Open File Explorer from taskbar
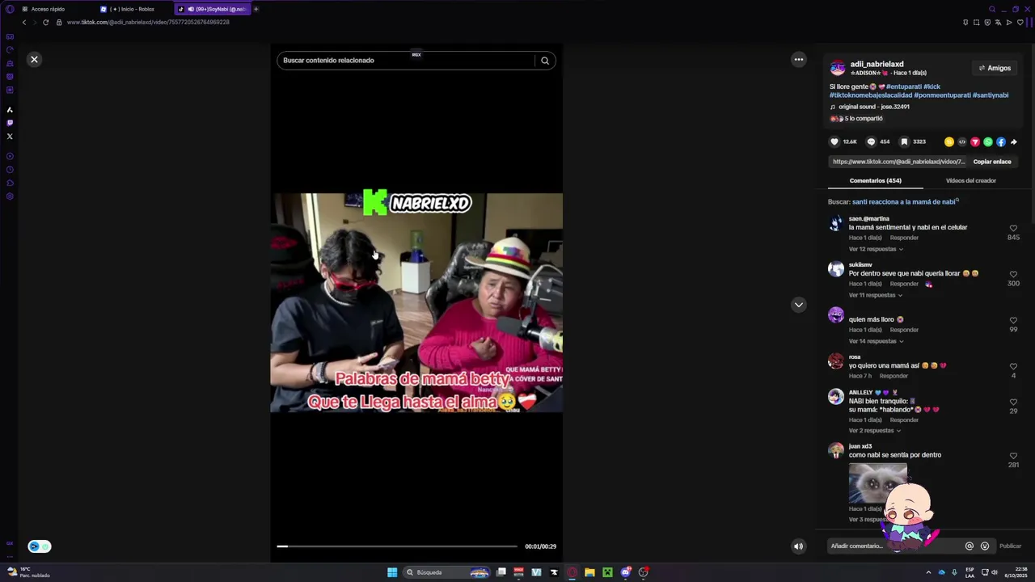The image size is (1035, 582). click(589, 572)
